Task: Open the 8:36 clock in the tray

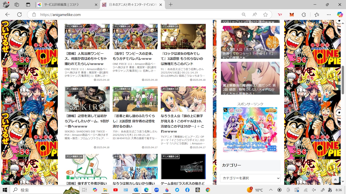Action: [x=339, y=190]
